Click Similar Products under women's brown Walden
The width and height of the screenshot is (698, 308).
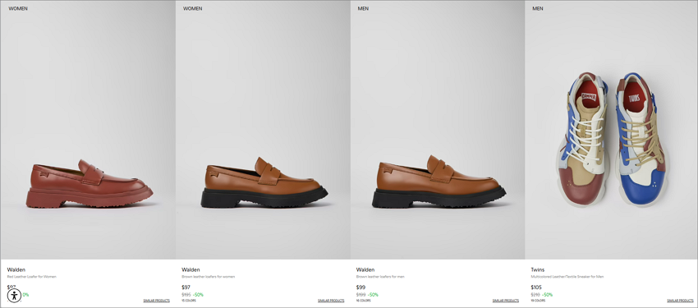coord(331,301)
